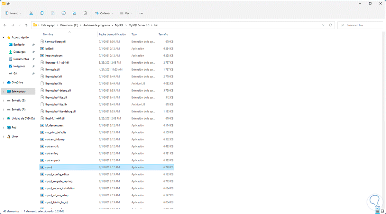Open the Nuevo dropdown
The height and width of the screenshot is (214, 386).
pyautogui.click(x=13, y=13)
